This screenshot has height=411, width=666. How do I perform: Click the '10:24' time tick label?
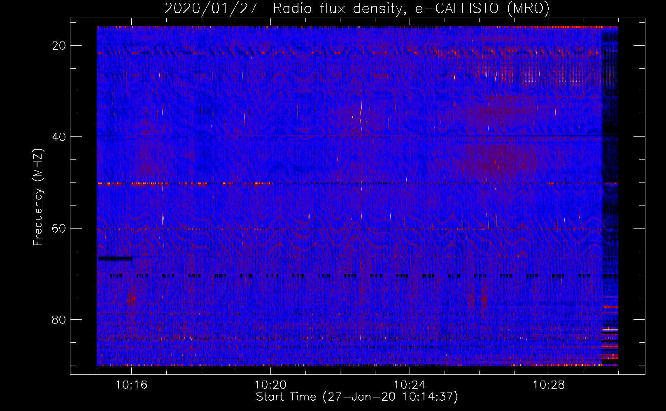(410, 385)
